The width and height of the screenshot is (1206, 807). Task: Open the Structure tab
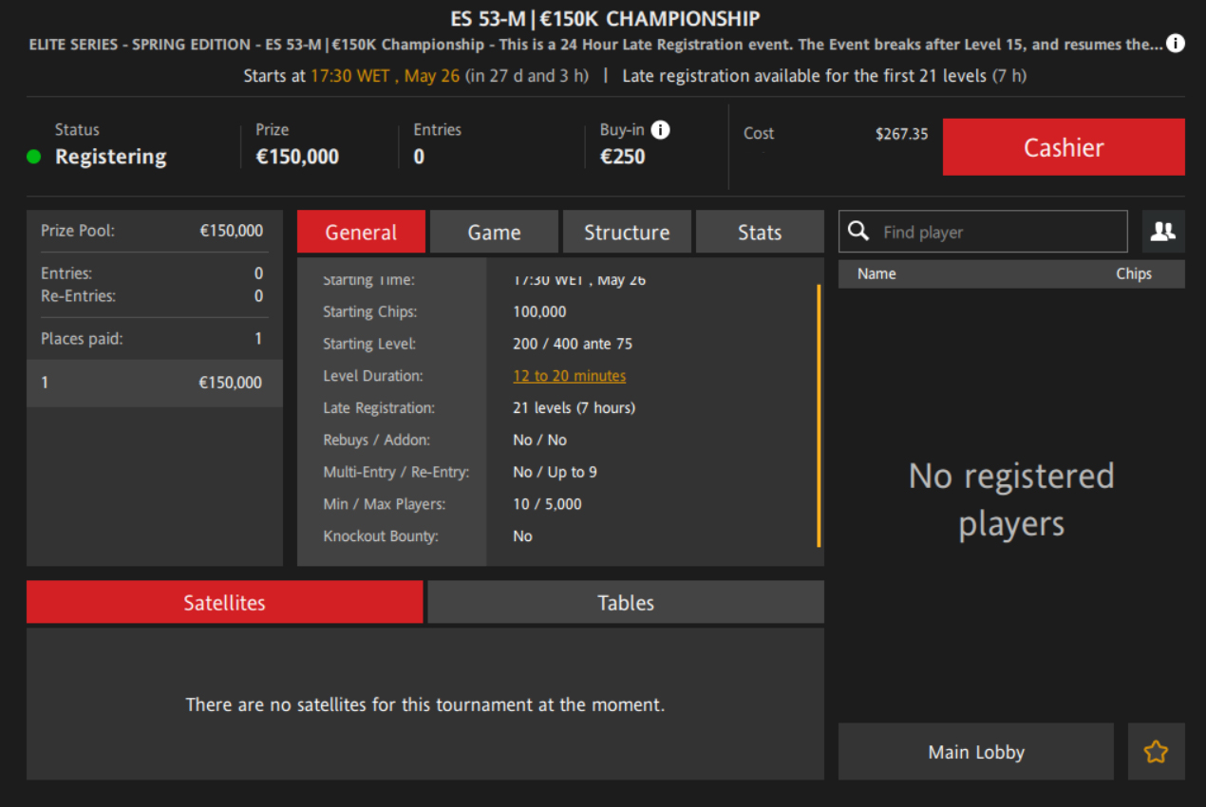coord(627,232)
